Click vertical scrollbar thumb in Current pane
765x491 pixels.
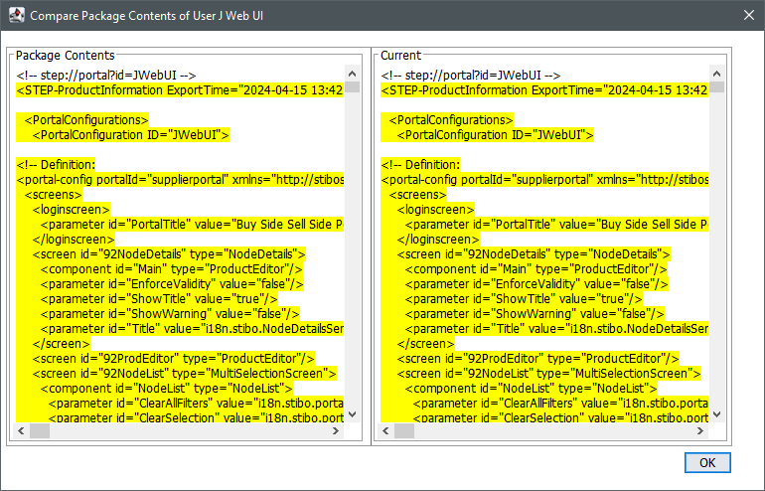716,86
